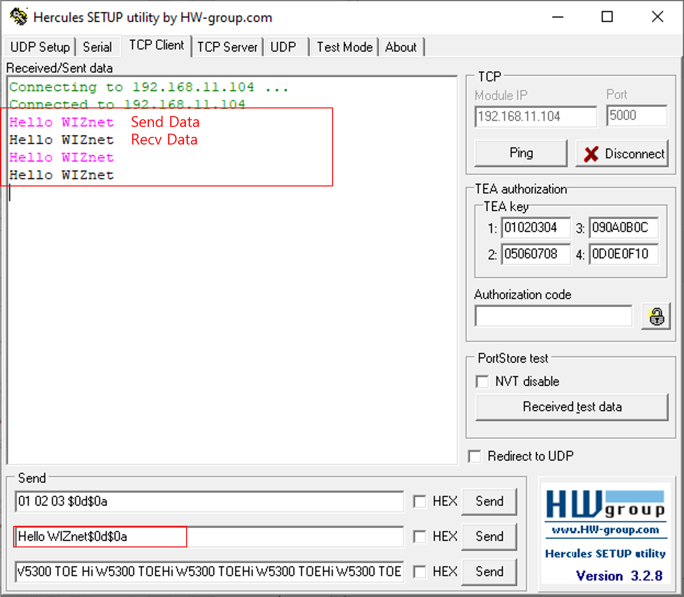This screenshot has height=597, width=684.
Task: Click the Port field showing 5000
Action: click(x=637, y=116)
